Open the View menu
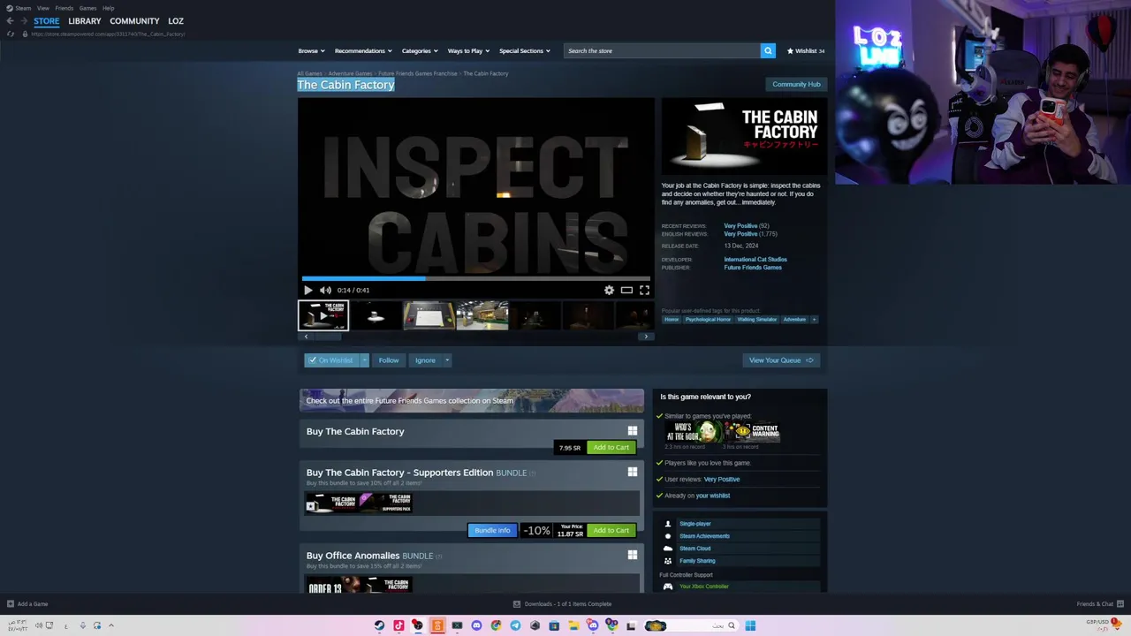1131x636 pixels. pyautogui.click(x=42, y=8)
